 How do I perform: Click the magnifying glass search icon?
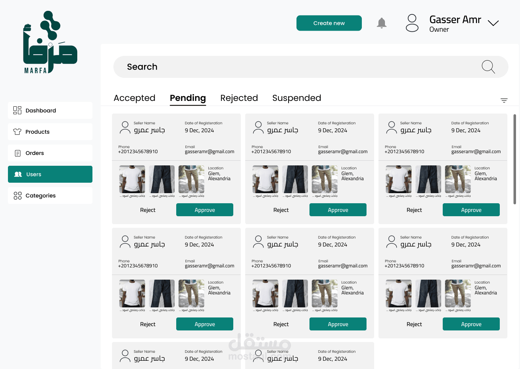coord(488,67)
